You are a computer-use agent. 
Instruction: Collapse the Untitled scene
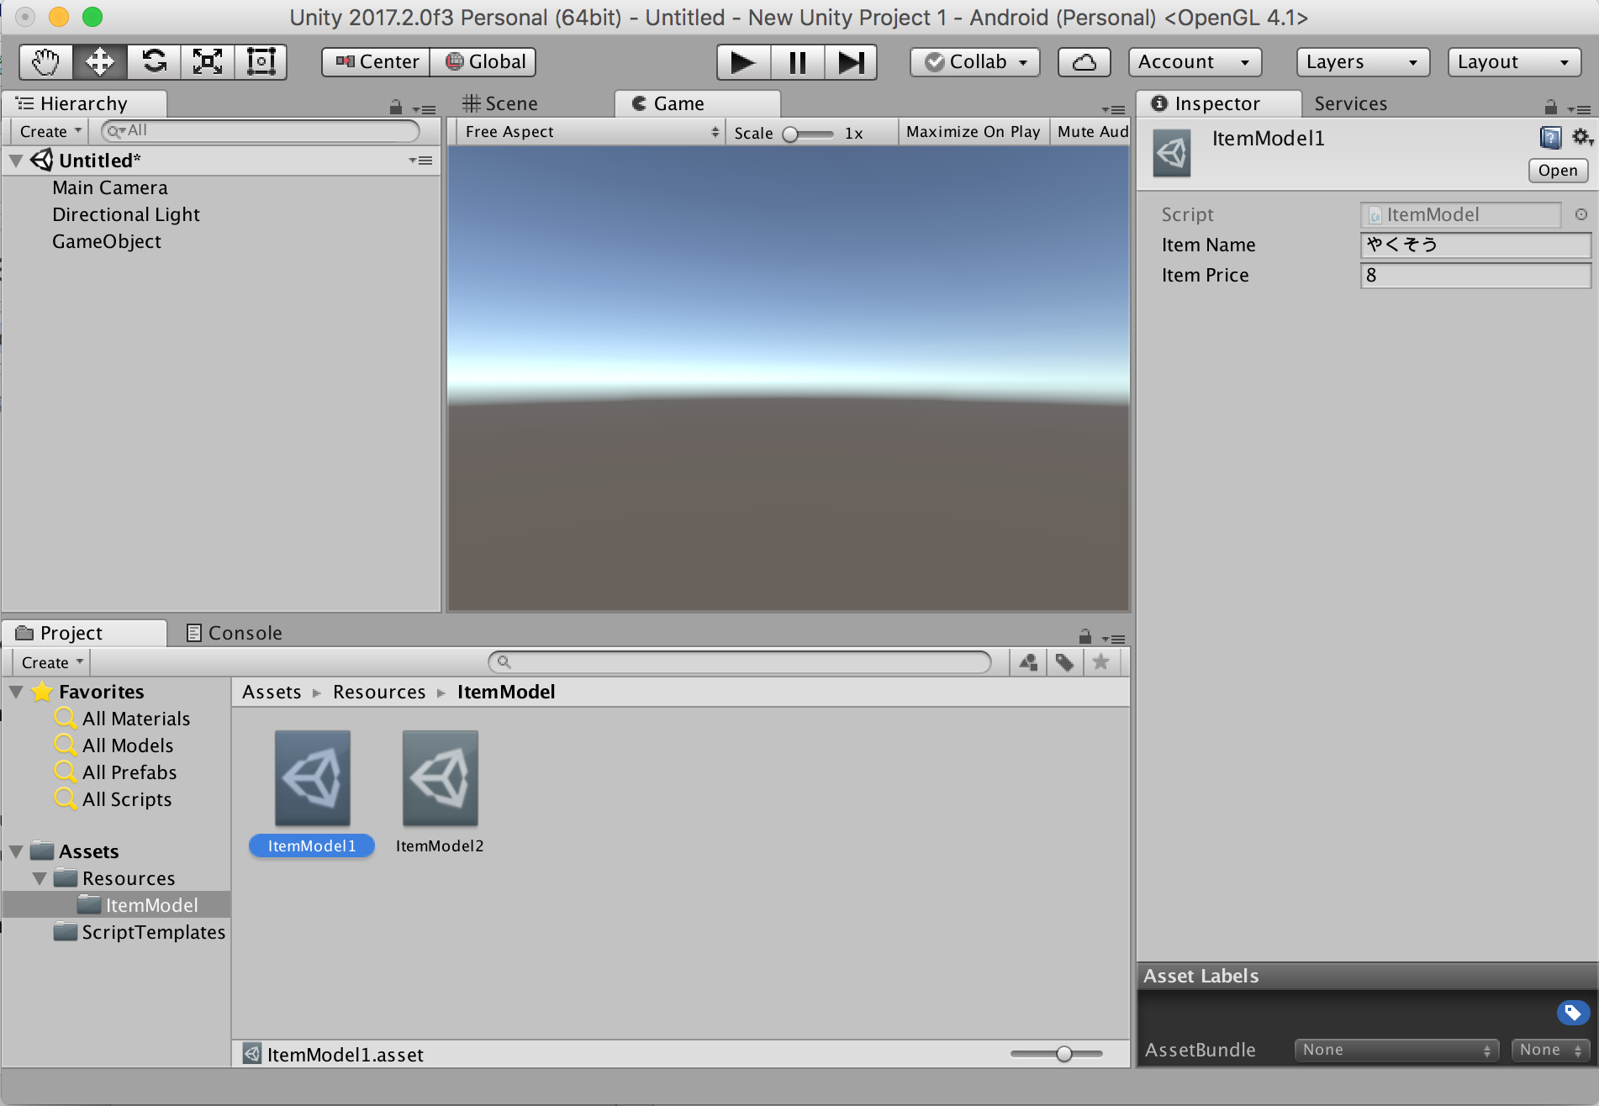coord(16,161)
